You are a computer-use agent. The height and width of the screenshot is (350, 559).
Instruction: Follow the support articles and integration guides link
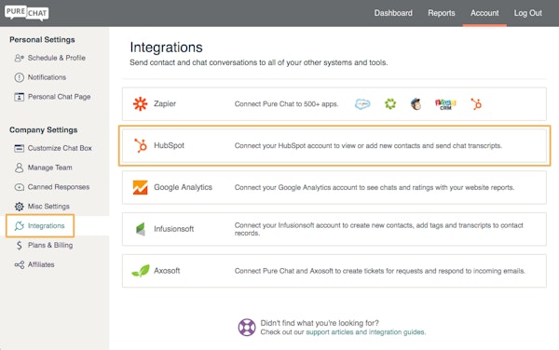pyautogui.click(x=365, y=332)
